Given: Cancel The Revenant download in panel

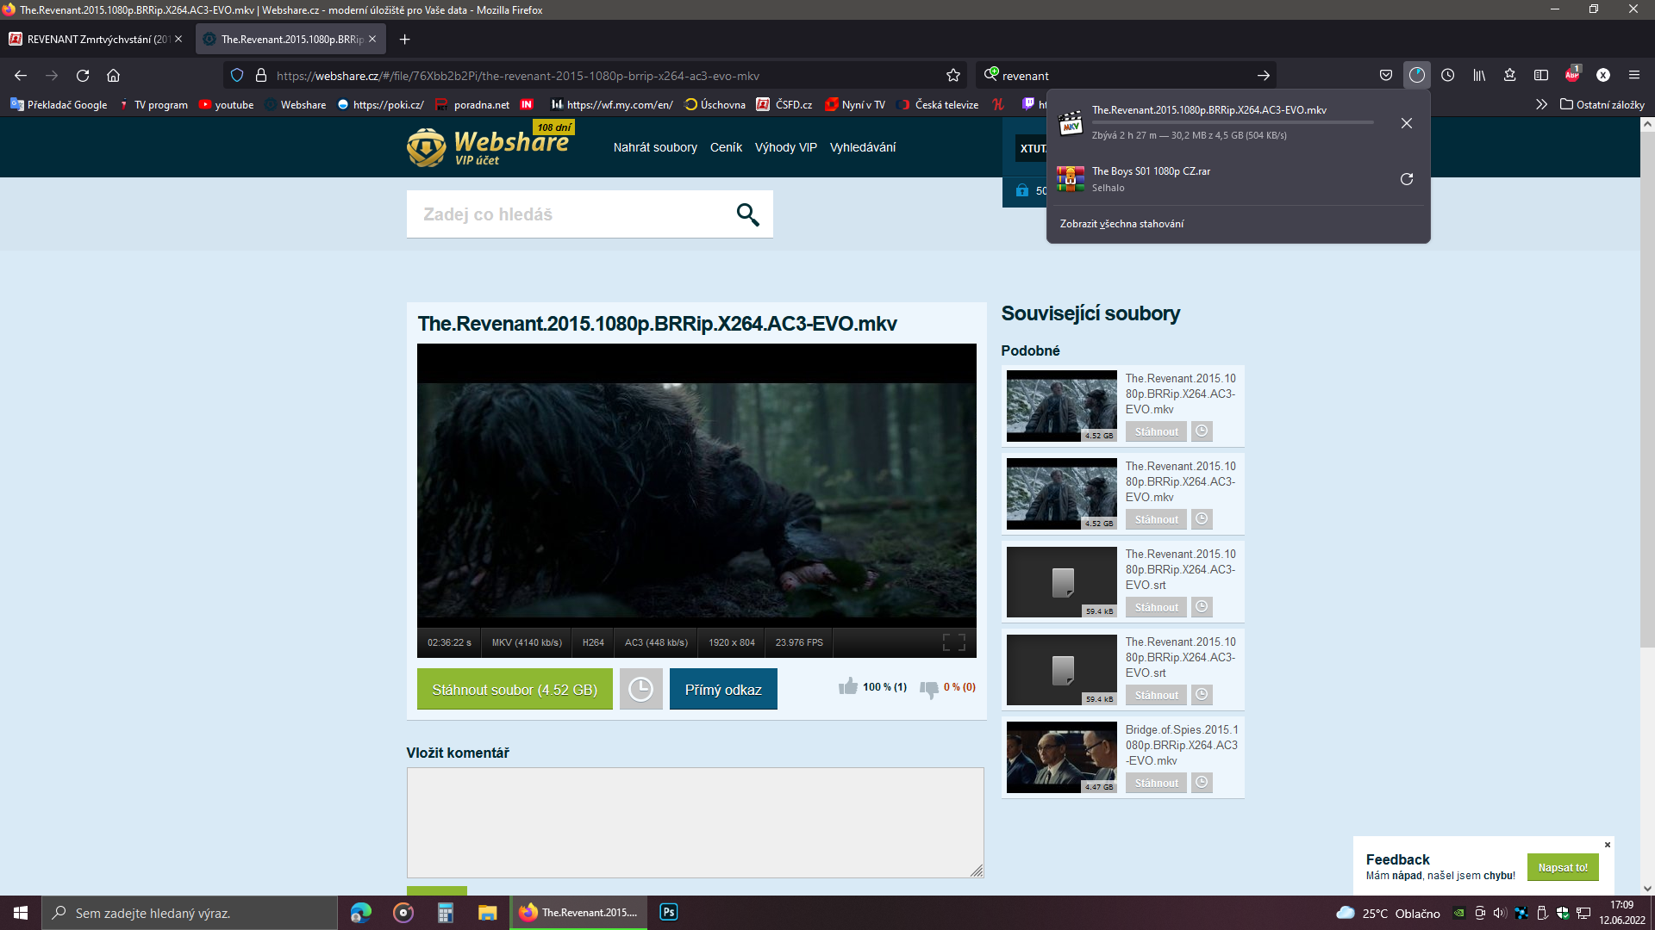Looking at the screenshot, I should click(1406, 123).
